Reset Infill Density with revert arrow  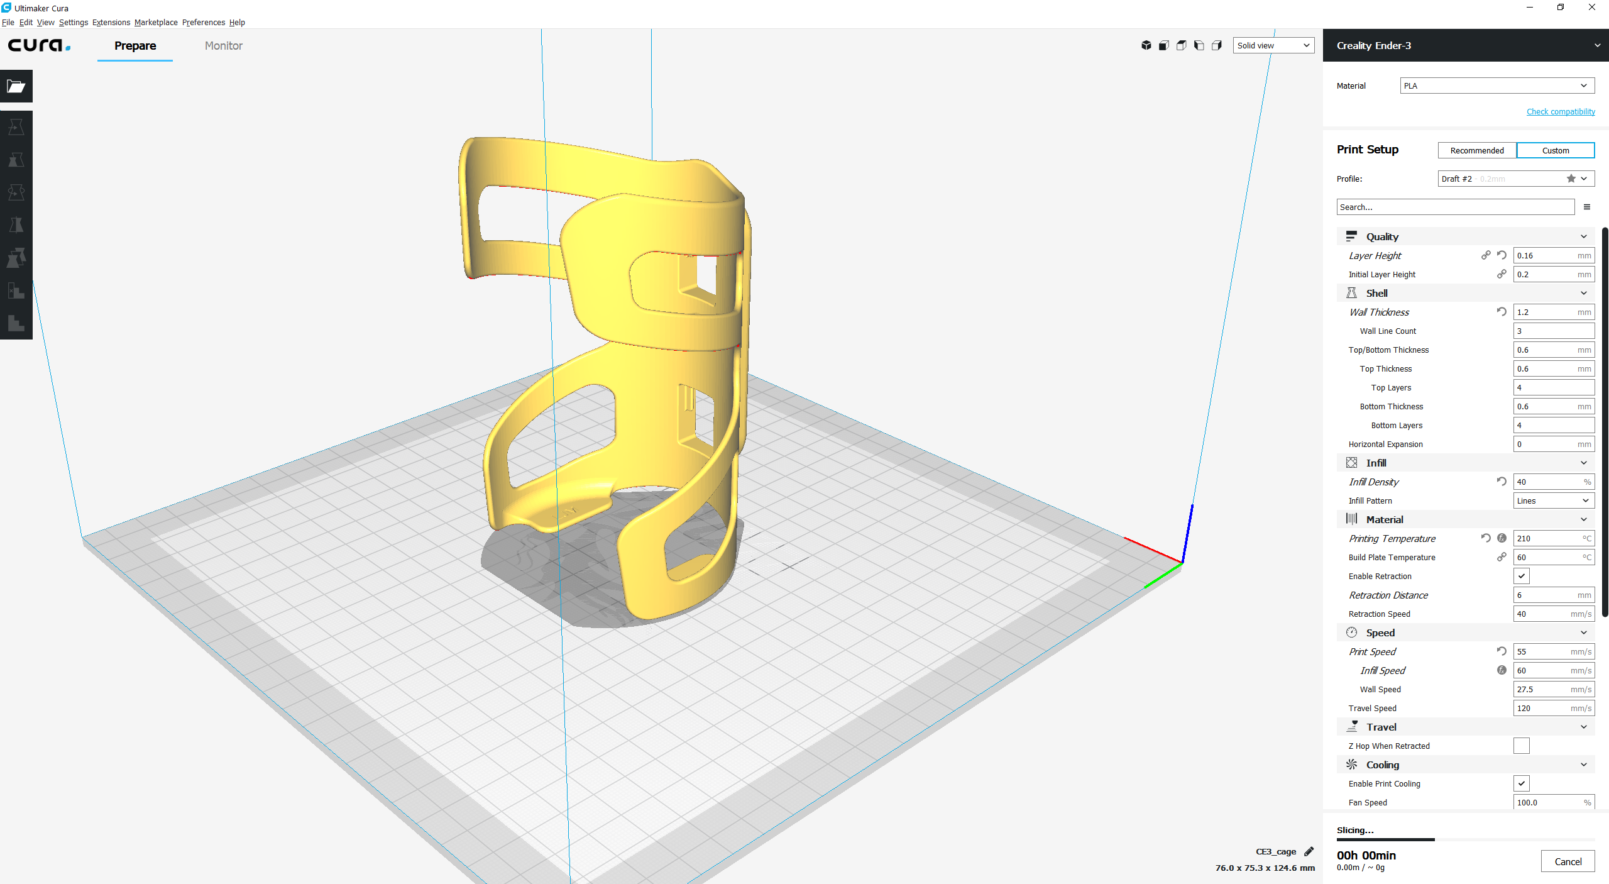point(1502,482)
